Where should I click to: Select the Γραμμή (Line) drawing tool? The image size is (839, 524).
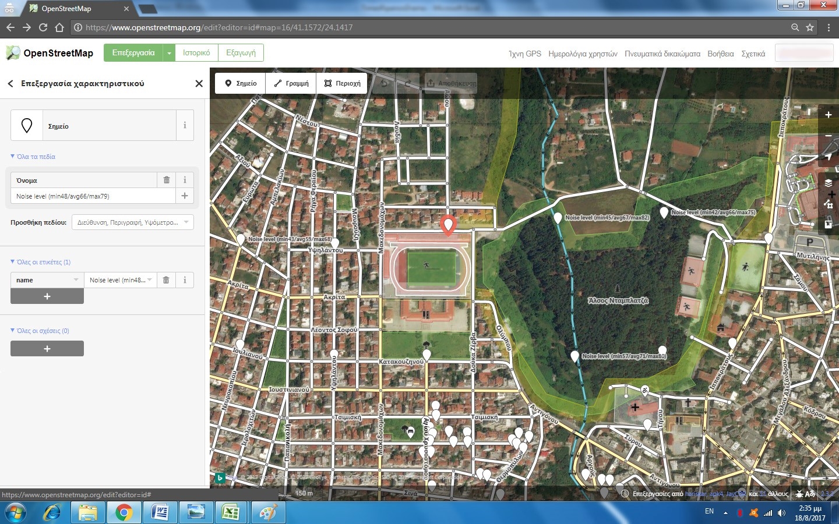pyautogui.click(x=291, y=83)
